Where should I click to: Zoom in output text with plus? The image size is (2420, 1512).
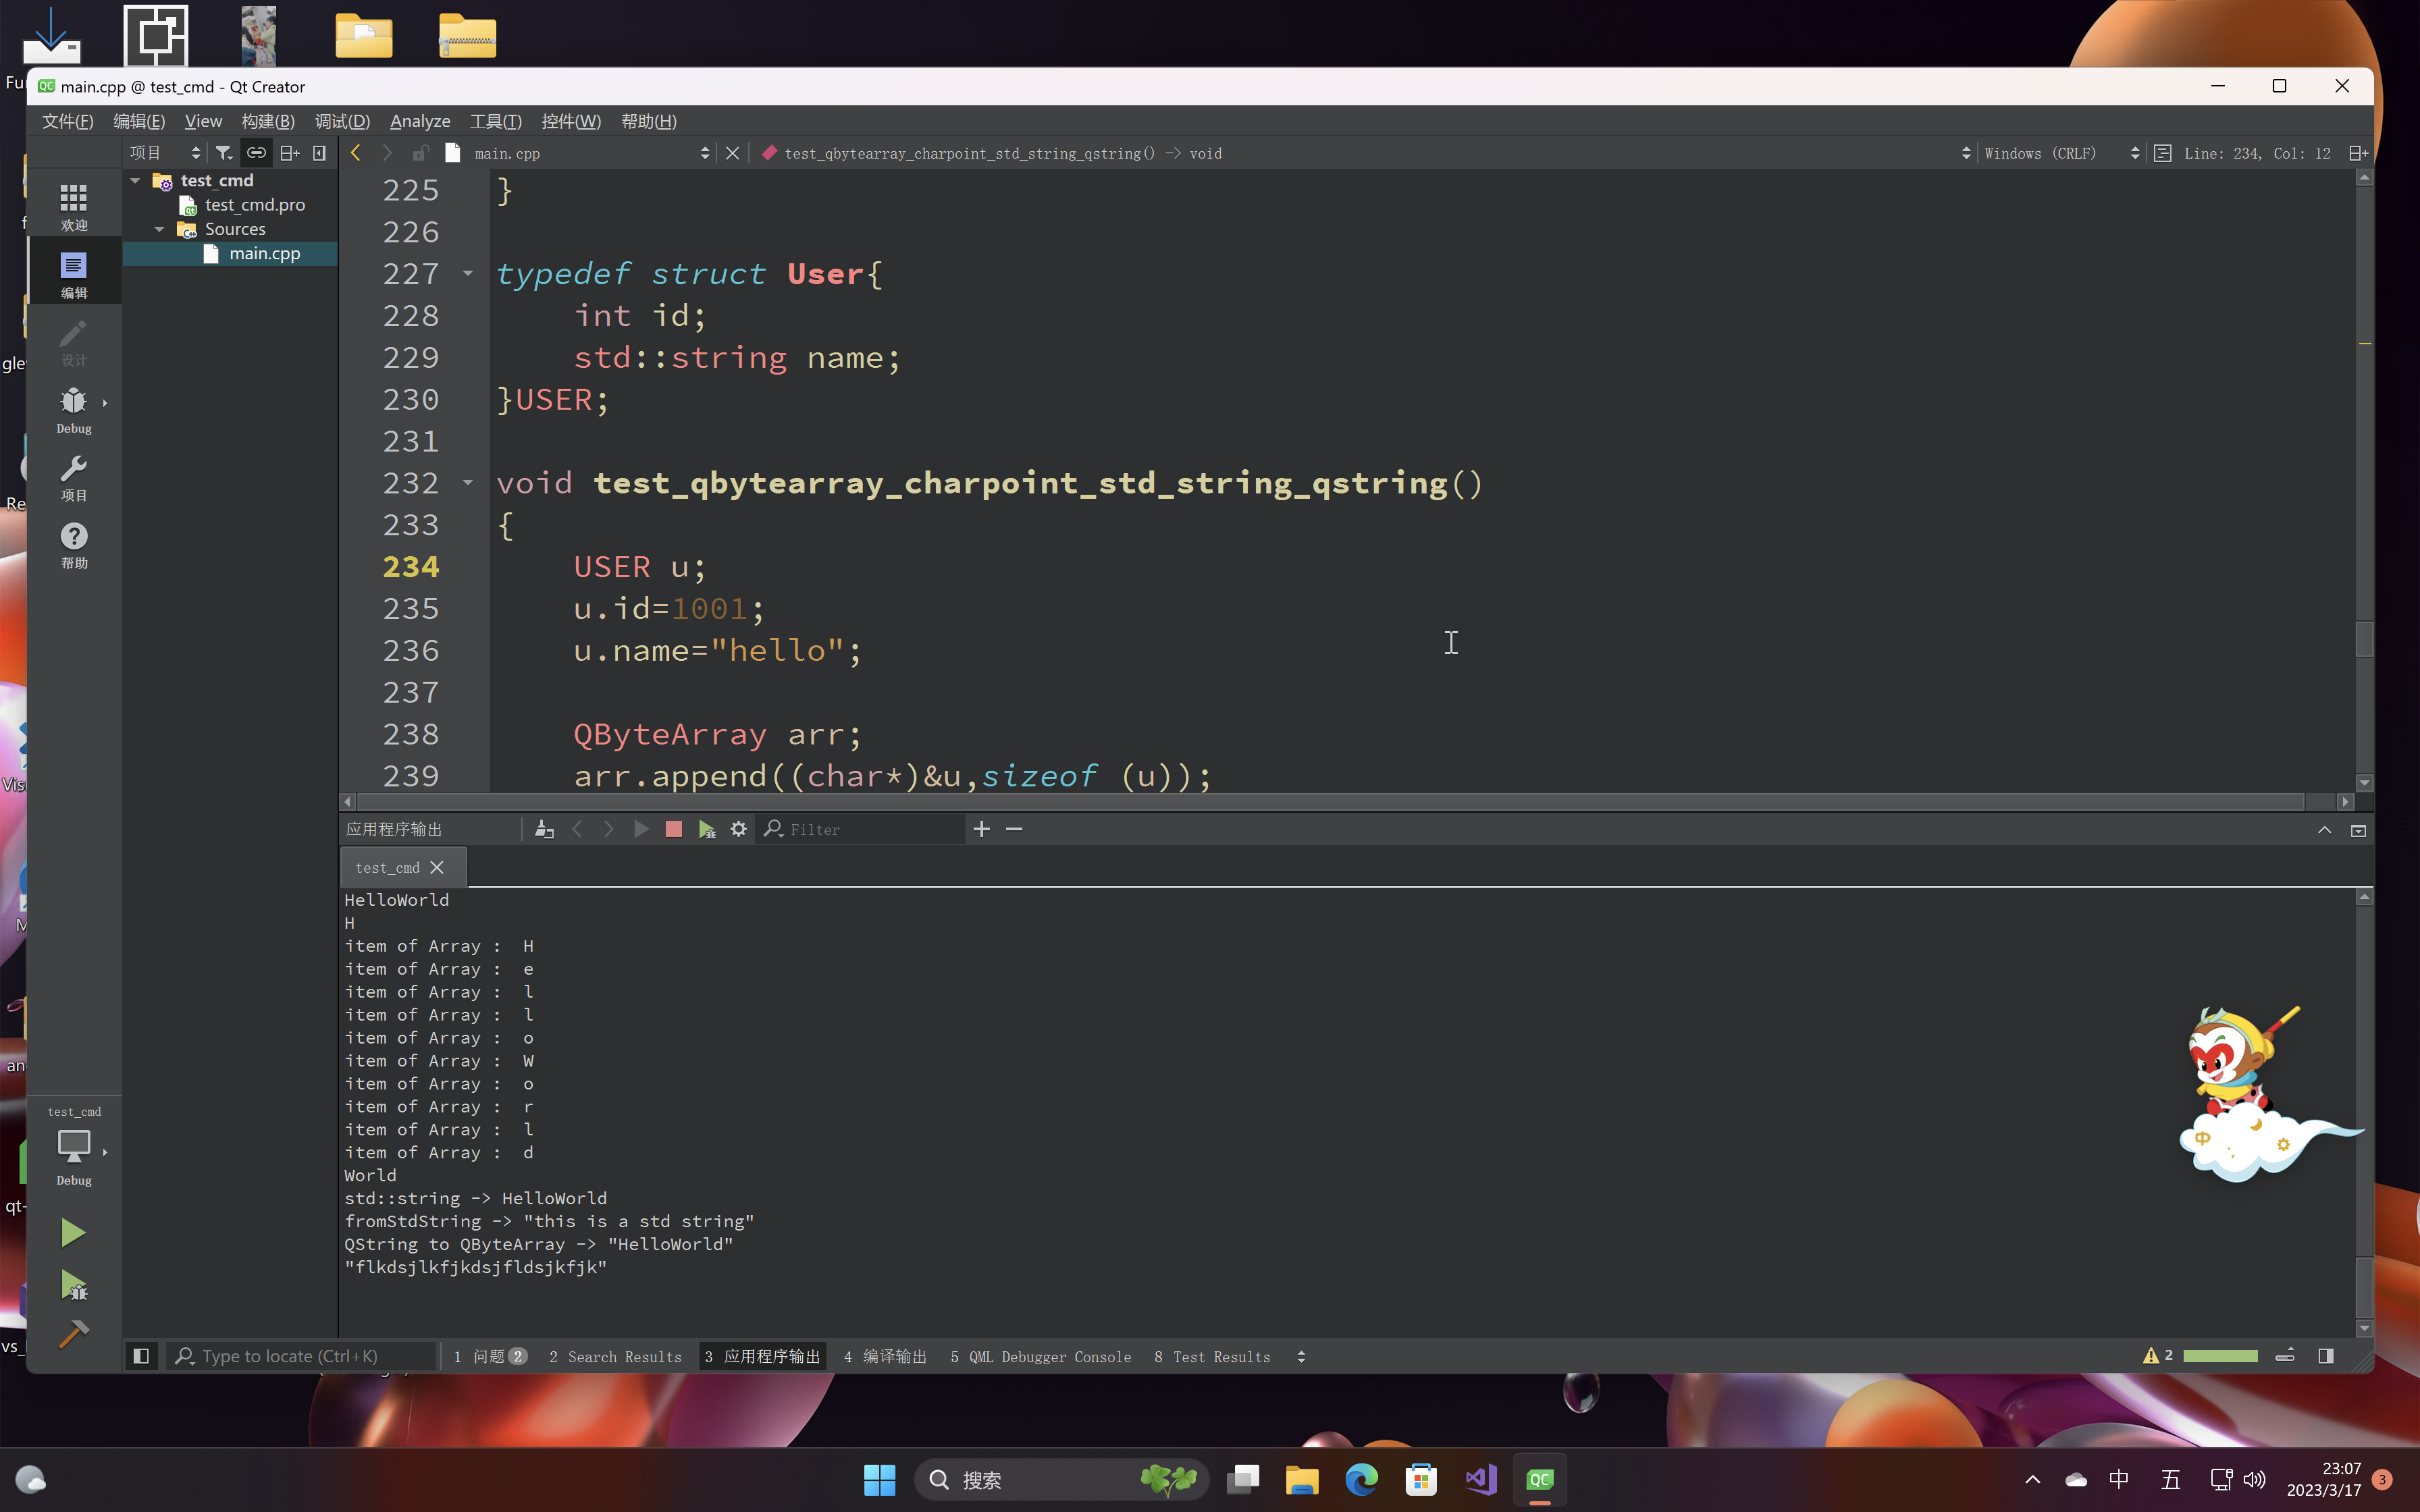pyautogui.click(x=982, y=829)
